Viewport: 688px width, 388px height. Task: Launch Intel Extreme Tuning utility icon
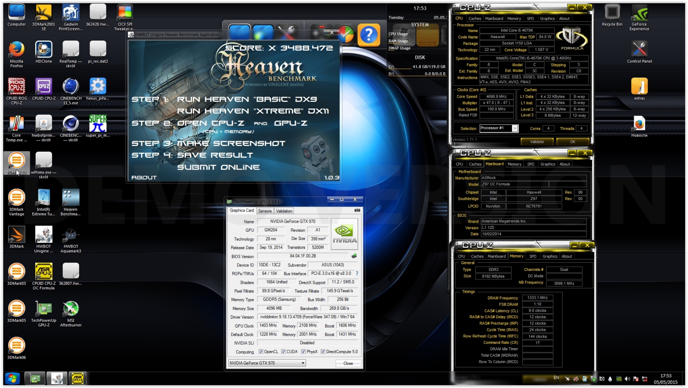44,202
